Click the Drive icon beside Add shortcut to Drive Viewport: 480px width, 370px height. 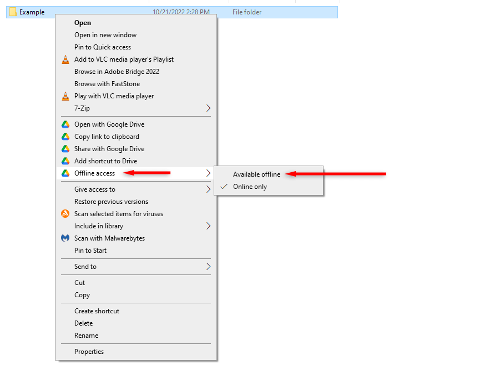[65, 161]
